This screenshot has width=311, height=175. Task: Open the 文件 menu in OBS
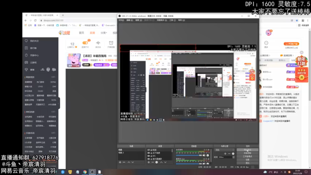[121, 20]
